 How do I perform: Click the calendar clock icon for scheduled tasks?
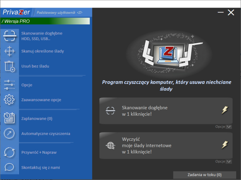[x=9, y=118]
